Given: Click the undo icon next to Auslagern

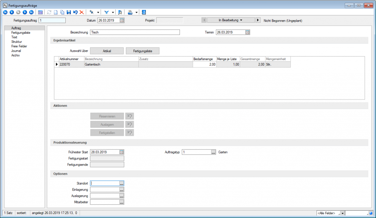Looking at the screenshot, I should coord(130,124).
